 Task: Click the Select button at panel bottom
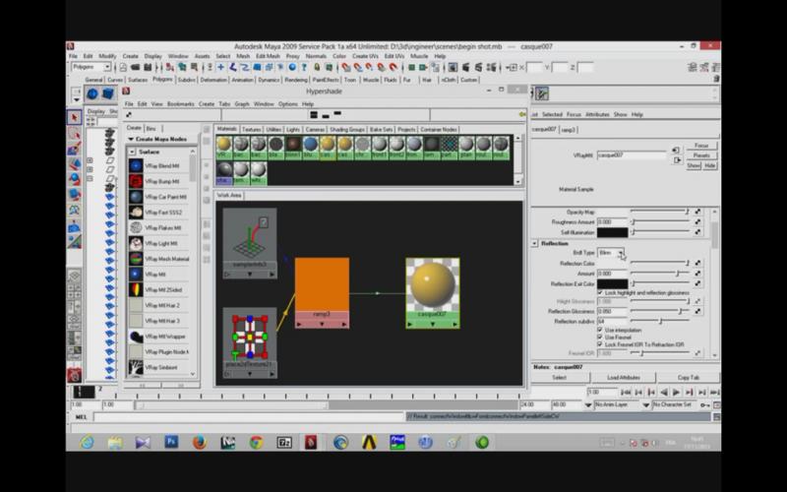click(x=560, y=378)
